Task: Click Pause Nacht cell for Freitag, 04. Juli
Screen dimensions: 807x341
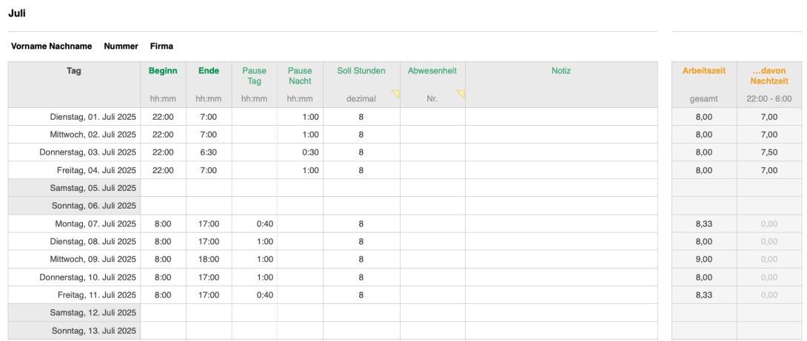Action: [301, 170]
